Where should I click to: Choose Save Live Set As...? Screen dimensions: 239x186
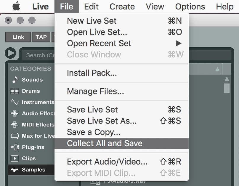122,121
